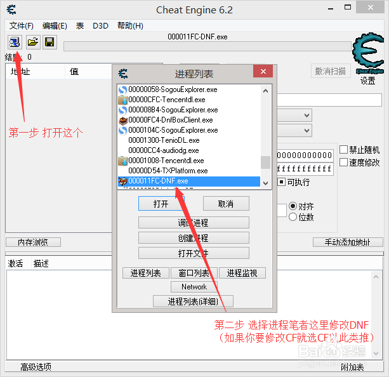This screenshot has width=389, height=377.
Task: Select the 对齐 radio button
Action: 293,206
